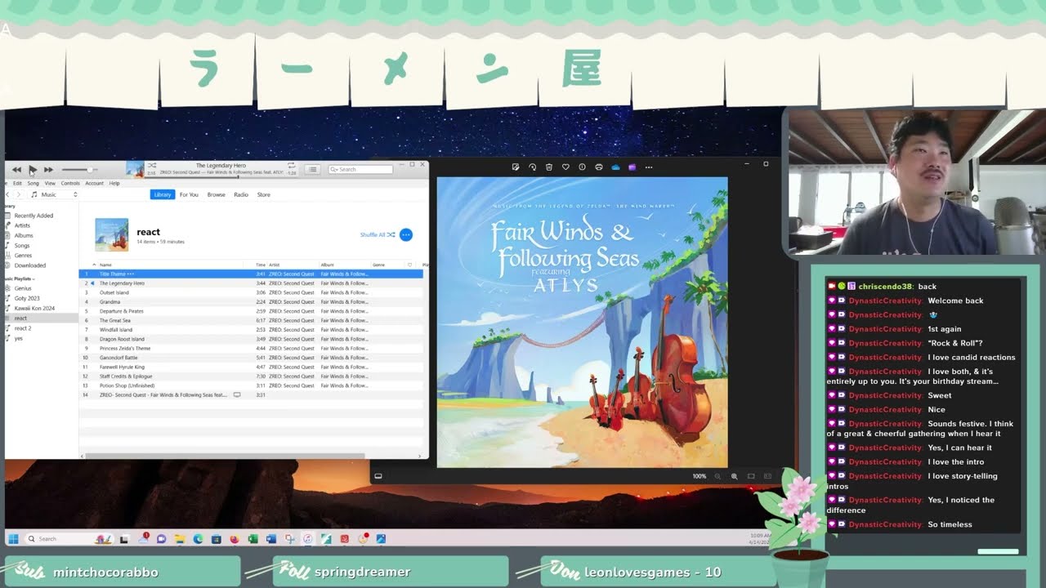The width and height of the screenshot is (1046, 588).
Task: Click the Favorite heart icon in Photos
Action: [565, 167]
